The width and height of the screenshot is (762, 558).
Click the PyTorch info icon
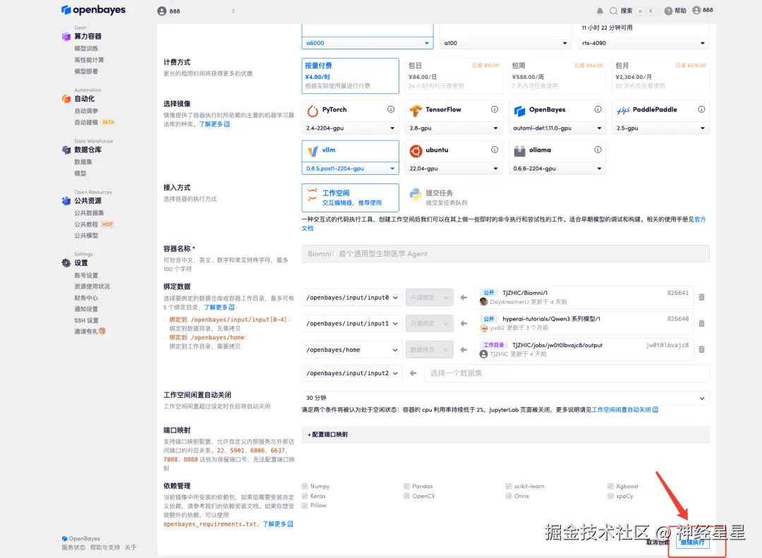tap(391, 109)
